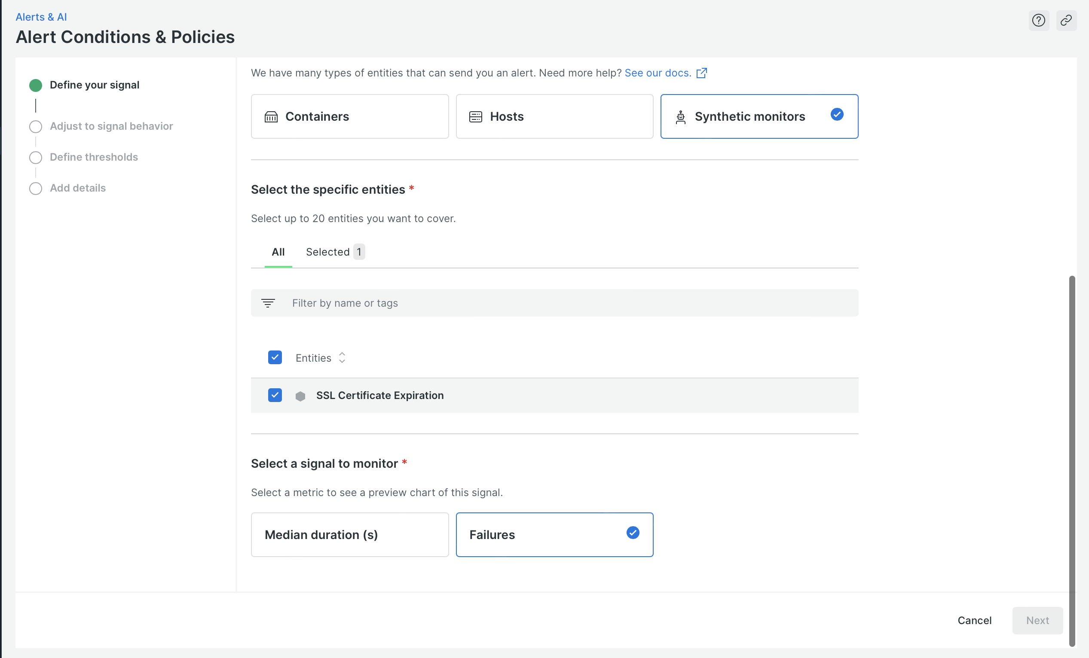
Task: Click the filter lines icon
Action: pos(268,303)
